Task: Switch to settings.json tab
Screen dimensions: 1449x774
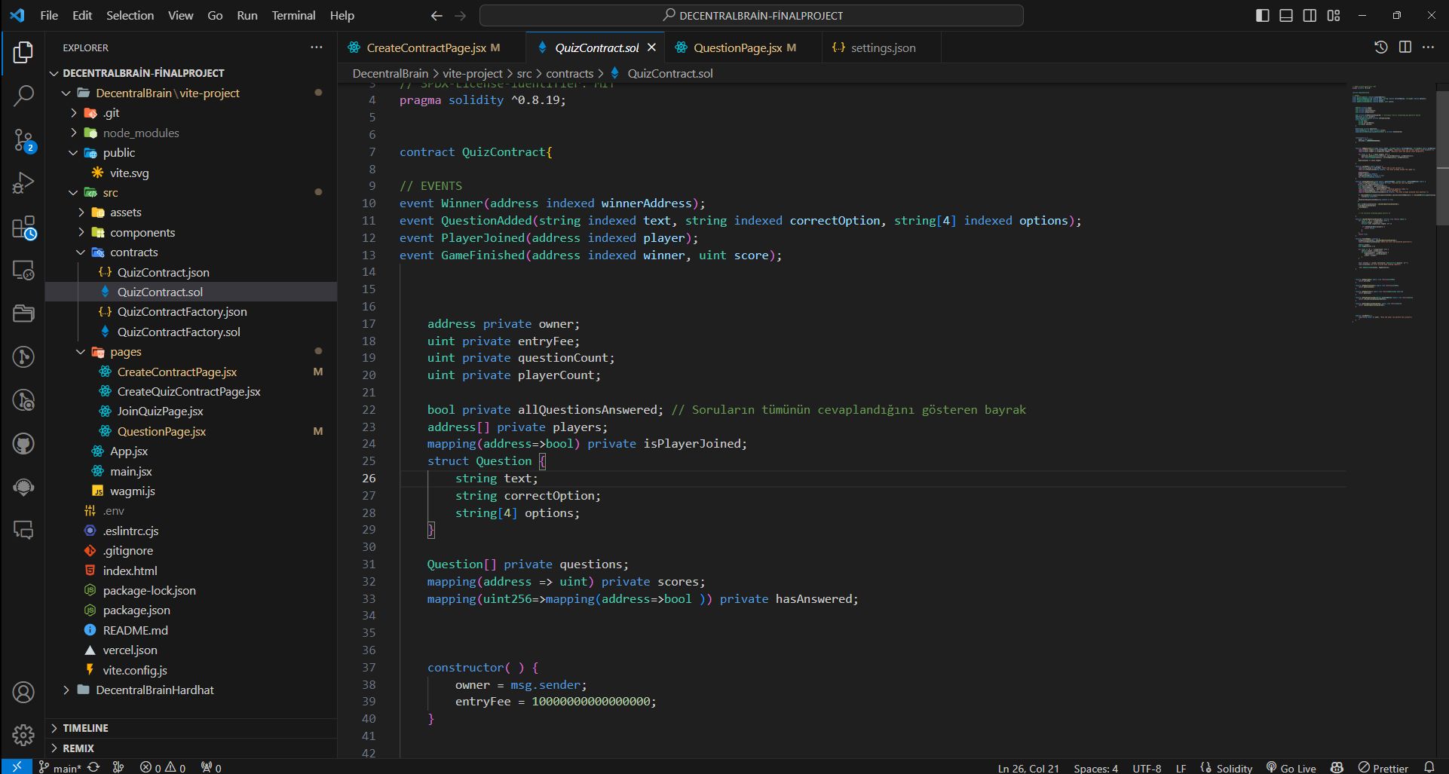Action: coord(880,47)
